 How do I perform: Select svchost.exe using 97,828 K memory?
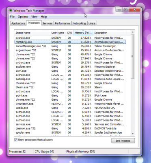[70, 38]
